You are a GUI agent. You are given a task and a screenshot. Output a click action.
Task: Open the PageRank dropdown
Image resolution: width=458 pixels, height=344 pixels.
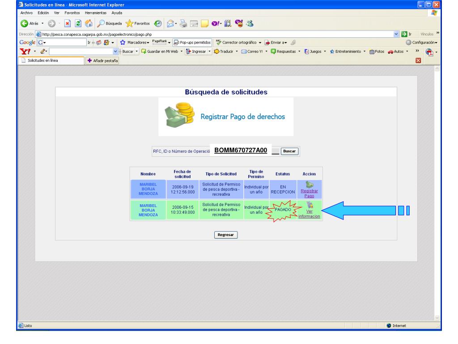[x=161, y=43]
